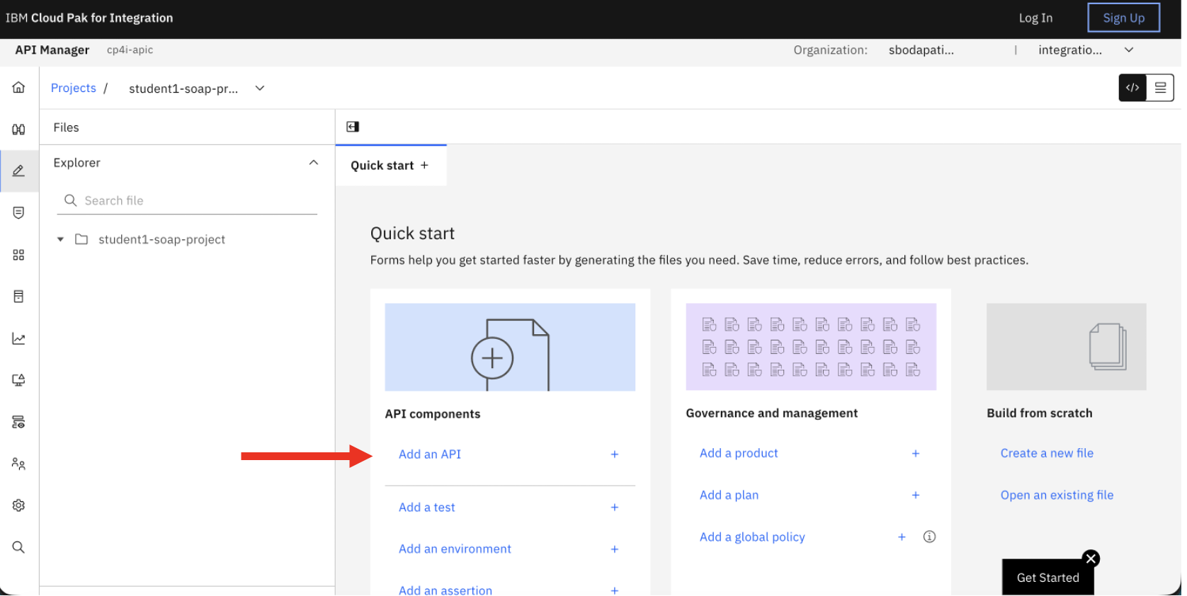Click the Log In button
Screen dimensions: 1187x596
coord(1035,18)
